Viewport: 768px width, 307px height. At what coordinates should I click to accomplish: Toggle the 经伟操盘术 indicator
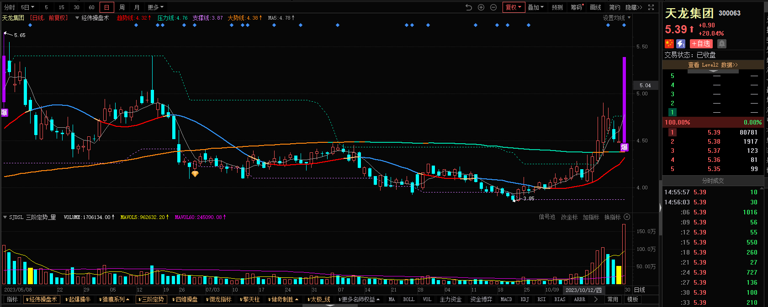(x=42, y=300)
